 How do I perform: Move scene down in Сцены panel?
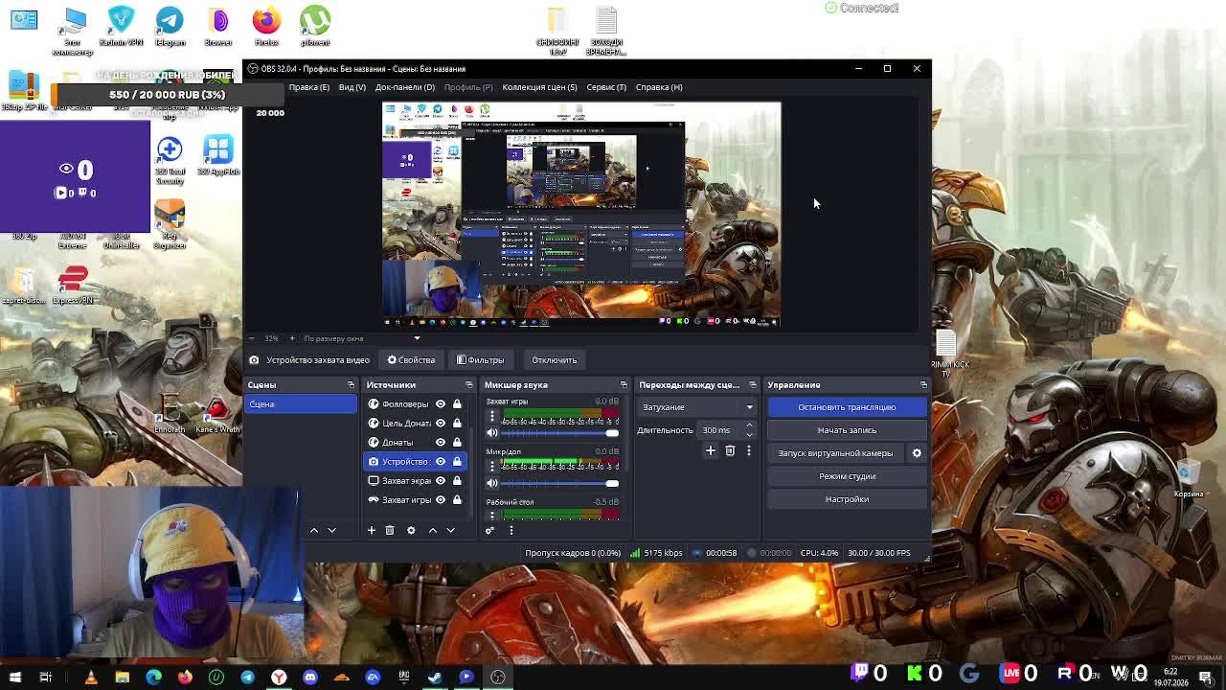(331, 530)
